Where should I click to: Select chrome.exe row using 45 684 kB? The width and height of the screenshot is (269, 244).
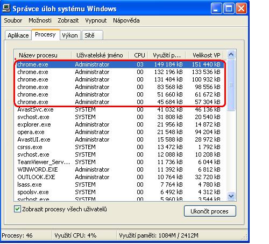pos(120,102)
